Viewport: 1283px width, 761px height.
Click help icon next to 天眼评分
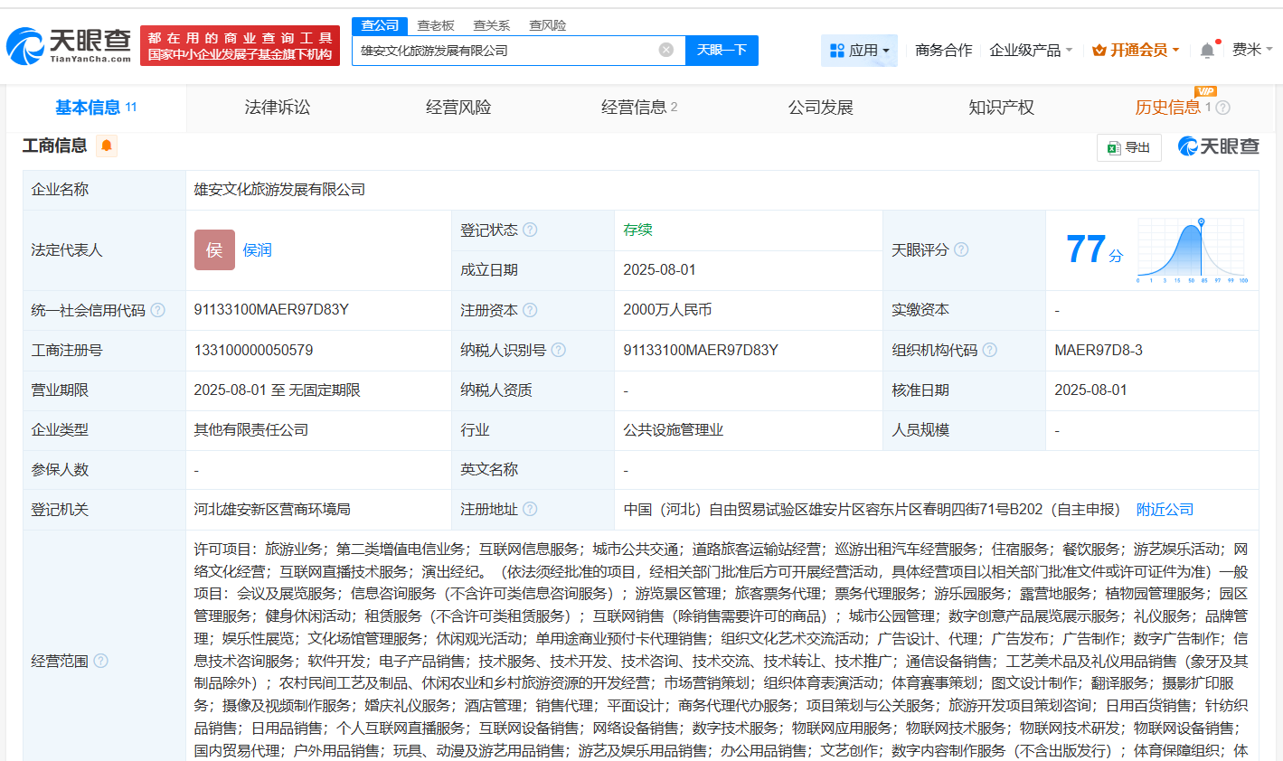point(961,249)
